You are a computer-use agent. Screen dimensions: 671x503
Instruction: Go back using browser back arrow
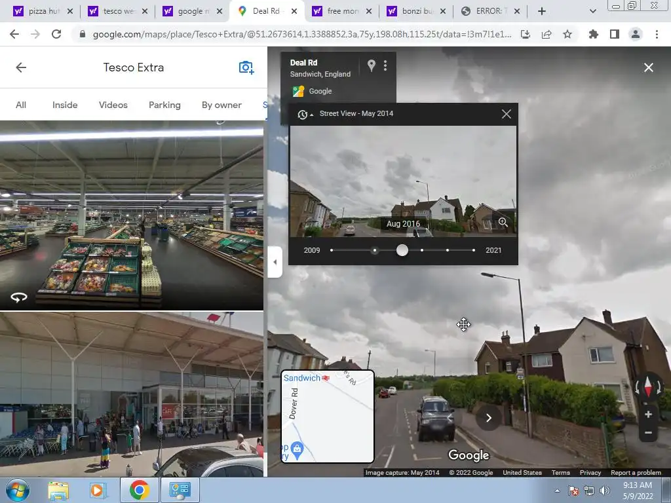point(14,34)
